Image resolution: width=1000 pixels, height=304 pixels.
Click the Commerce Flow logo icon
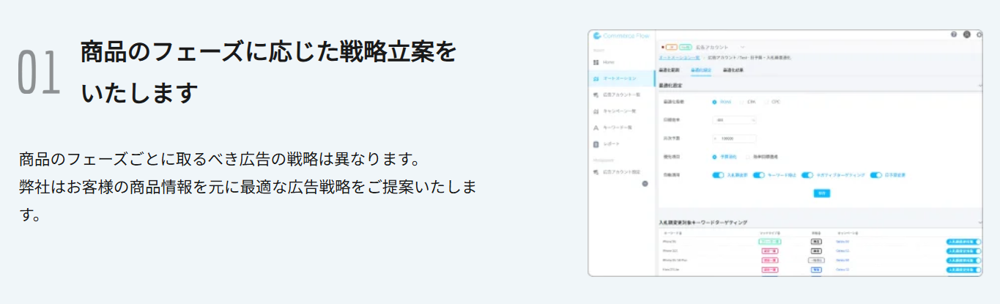[597, 35]
